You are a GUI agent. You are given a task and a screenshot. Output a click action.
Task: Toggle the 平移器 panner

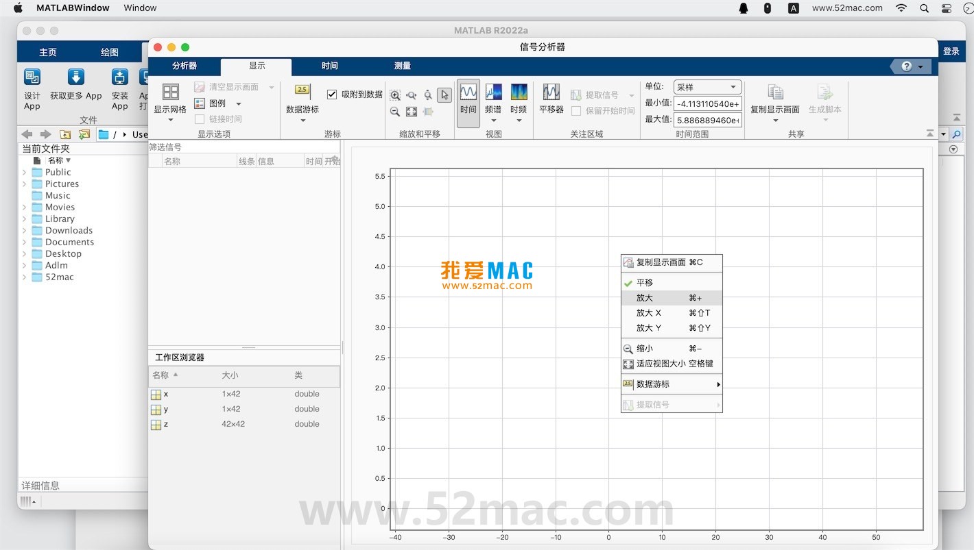pyautogui.click(x=551, y=98)
